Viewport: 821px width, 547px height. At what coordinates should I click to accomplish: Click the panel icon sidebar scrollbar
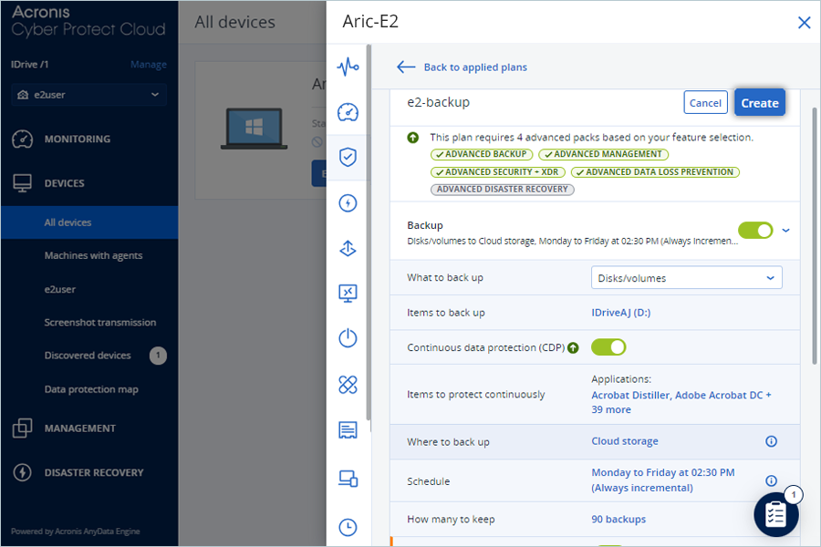(369, 233)
